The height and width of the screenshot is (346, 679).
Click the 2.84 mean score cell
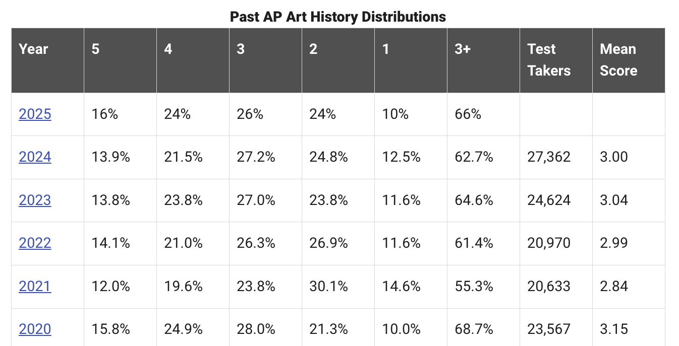[614, 287]
